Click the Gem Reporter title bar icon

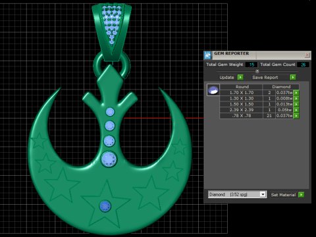[x=207, y=55]
